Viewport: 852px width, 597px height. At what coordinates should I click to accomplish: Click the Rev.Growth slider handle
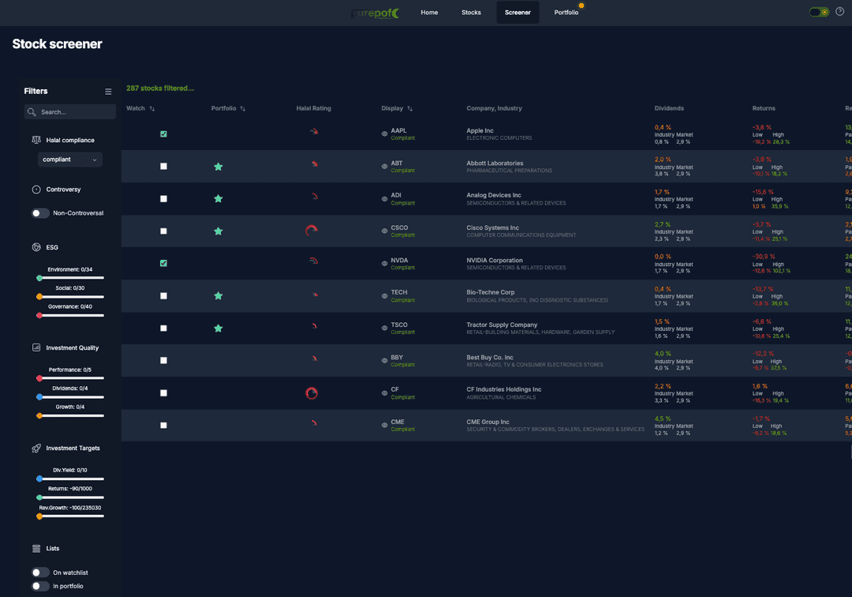39,516
